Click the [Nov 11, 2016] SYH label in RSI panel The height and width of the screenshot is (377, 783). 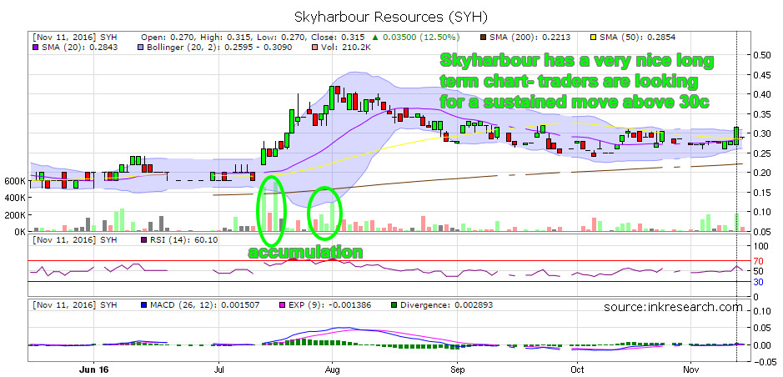coord(75,240)
